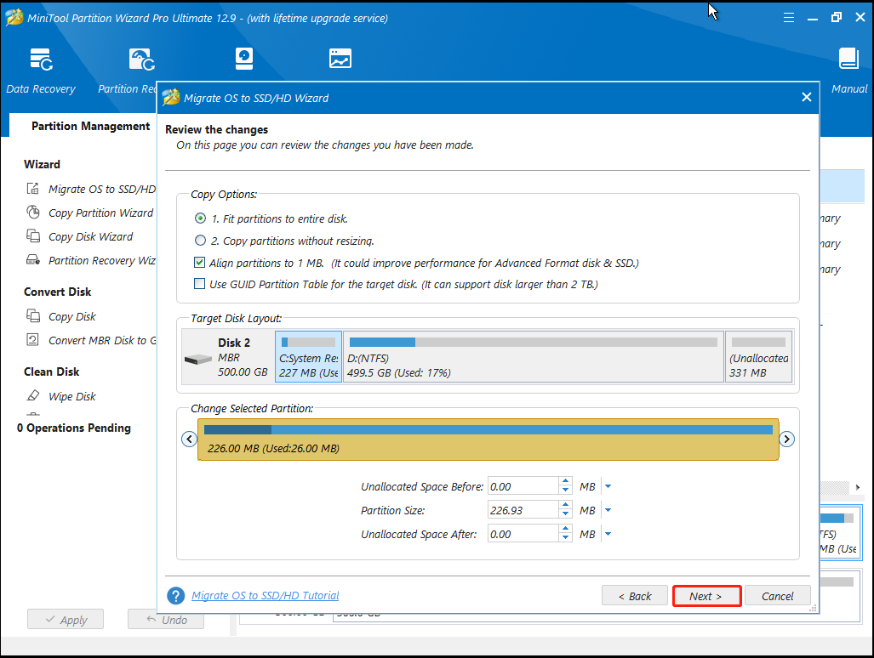Image resolution: width=874 pixels, height=658 pixels.
Task: Click the Partition Recovery Wizard sidebar icon
Action: click(x=33, y=260)
